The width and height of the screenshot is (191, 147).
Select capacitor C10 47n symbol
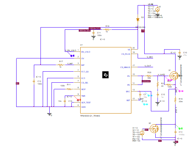pos(180,53)
